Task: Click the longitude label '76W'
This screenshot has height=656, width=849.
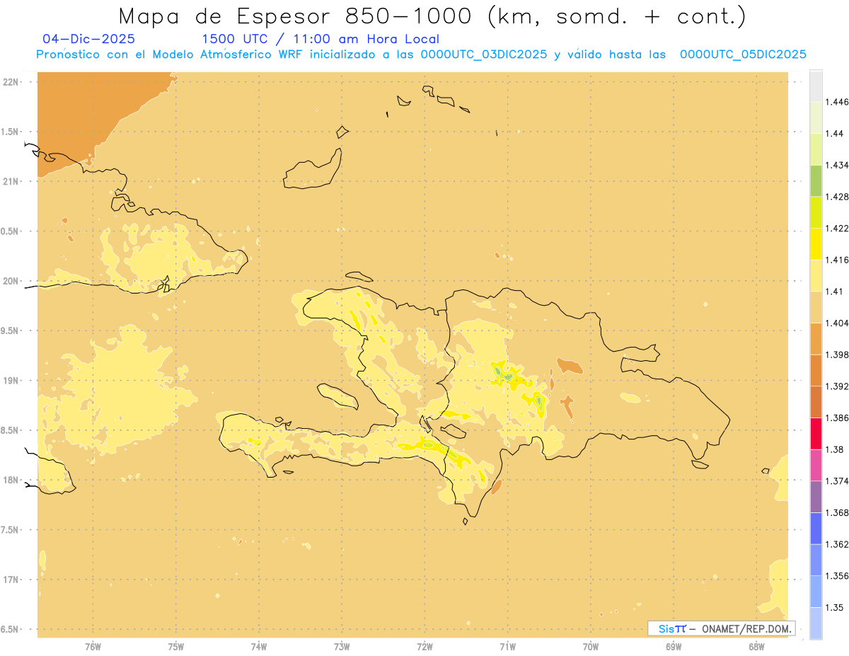Action: (93, 647)
